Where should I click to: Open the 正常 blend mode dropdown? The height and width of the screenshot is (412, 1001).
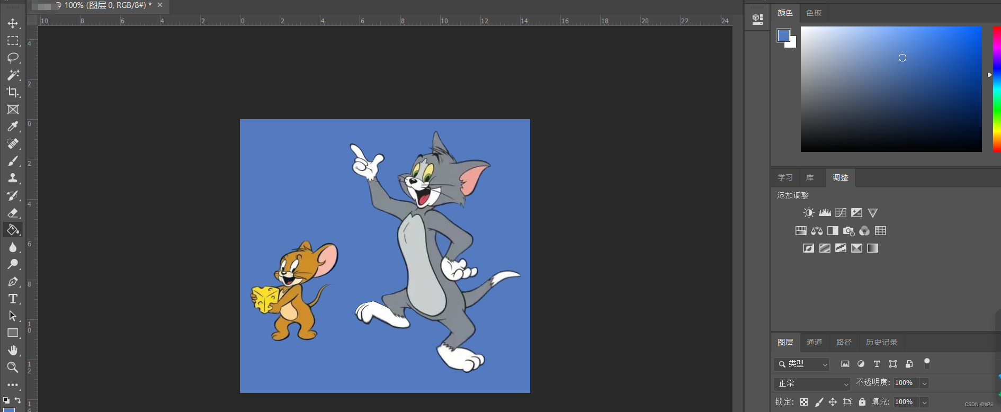(811, 383)
